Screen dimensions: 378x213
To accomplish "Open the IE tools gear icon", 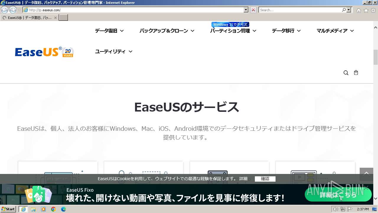I will pos(373,10).
